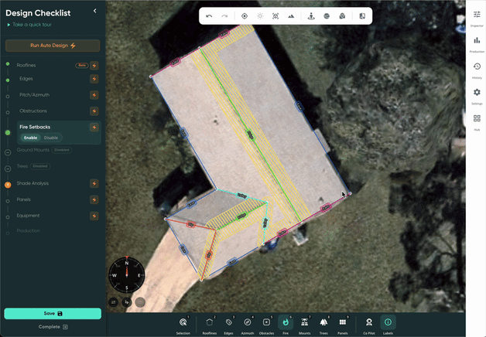
Task: Click the Complete button
Action: coord(53,327)
